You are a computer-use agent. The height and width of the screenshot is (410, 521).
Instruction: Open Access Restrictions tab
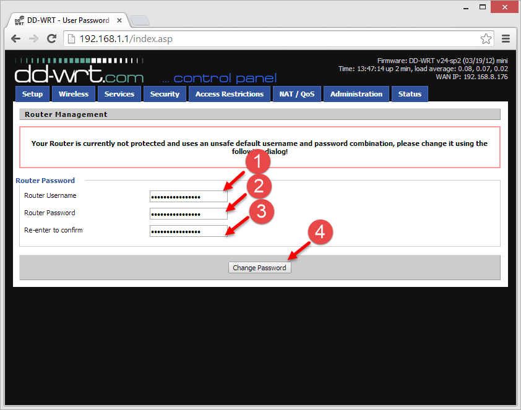(230, 94)
